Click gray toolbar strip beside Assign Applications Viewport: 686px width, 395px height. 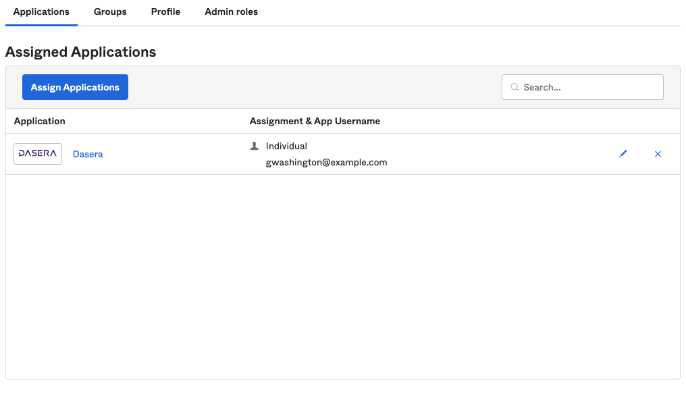[315, 87]
